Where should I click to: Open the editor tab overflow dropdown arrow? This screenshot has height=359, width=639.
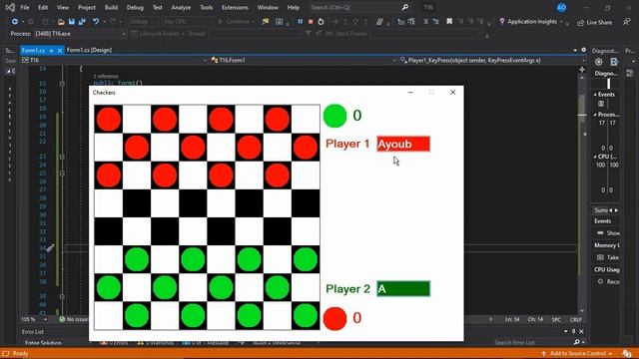pyautogui.click(x=575, y=50)
